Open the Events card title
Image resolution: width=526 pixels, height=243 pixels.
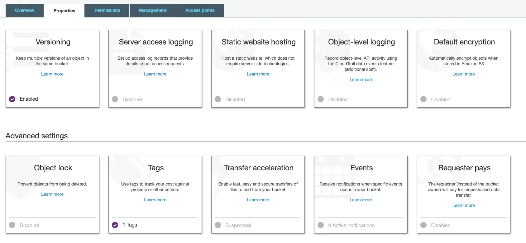[361, 168]
